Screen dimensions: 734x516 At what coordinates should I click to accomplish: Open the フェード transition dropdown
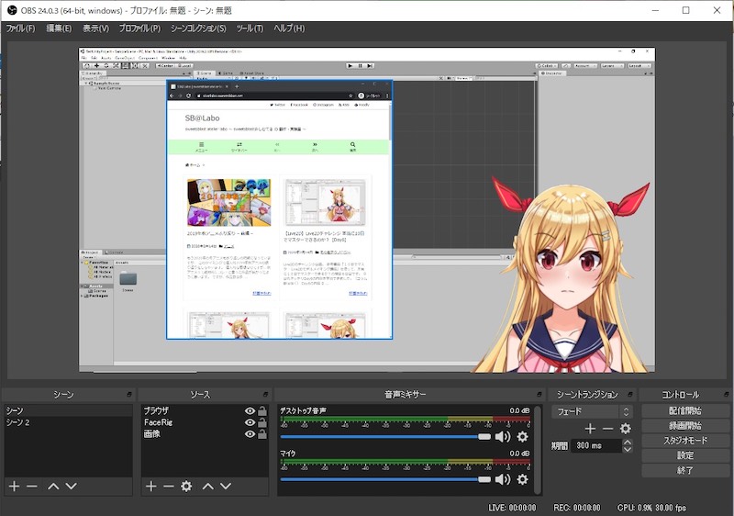pyautogui.click(x=592, y=411)
